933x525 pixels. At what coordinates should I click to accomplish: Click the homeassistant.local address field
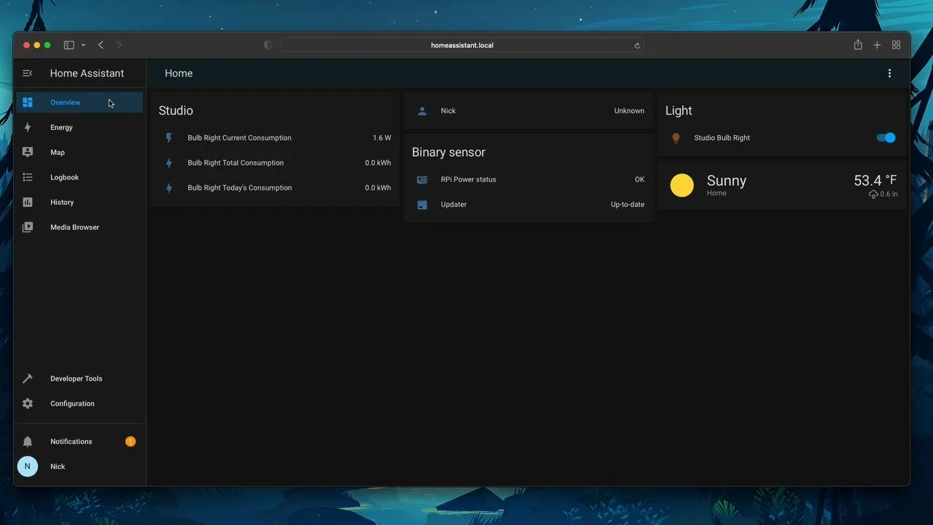click(461, 45)
